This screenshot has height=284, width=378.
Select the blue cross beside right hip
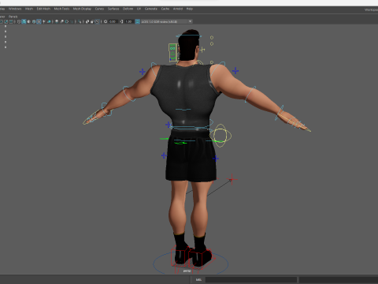(216, 159)
